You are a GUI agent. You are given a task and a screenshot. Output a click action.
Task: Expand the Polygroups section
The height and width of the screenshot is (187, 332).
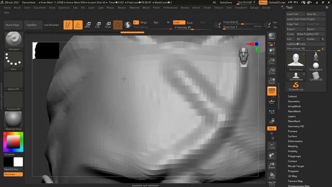point(294,156)
